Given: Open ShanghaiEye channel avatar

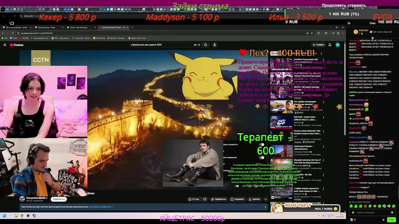Looking at the screenshot, I should click(x=22, y=199).
